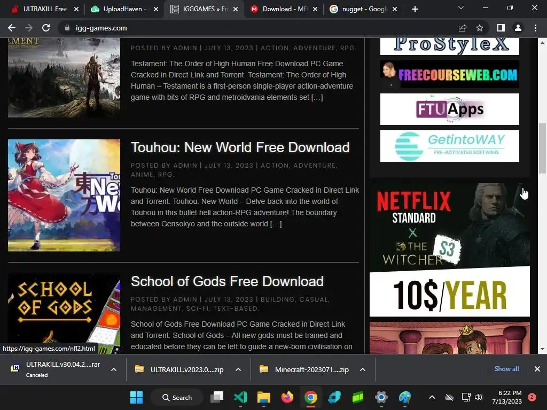Share this page using the share icon

463,28
